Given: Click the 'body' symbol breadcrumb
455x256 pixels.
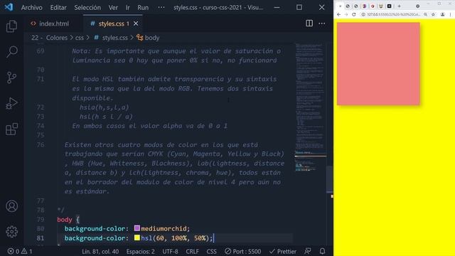Looking at the screenshot, I should [149, 38].
